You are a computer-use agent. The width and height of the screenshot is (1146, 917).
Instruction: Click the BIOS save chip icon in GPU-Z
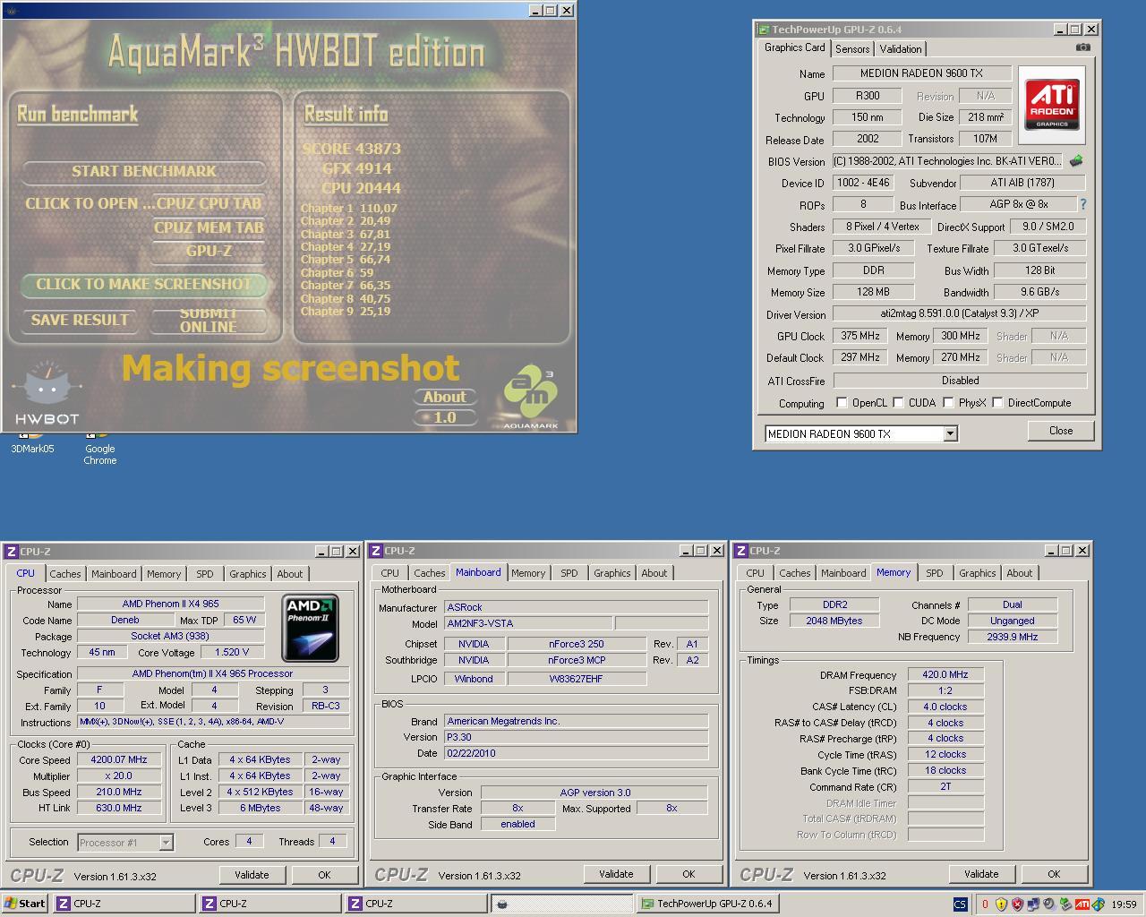coord(1076,161)
